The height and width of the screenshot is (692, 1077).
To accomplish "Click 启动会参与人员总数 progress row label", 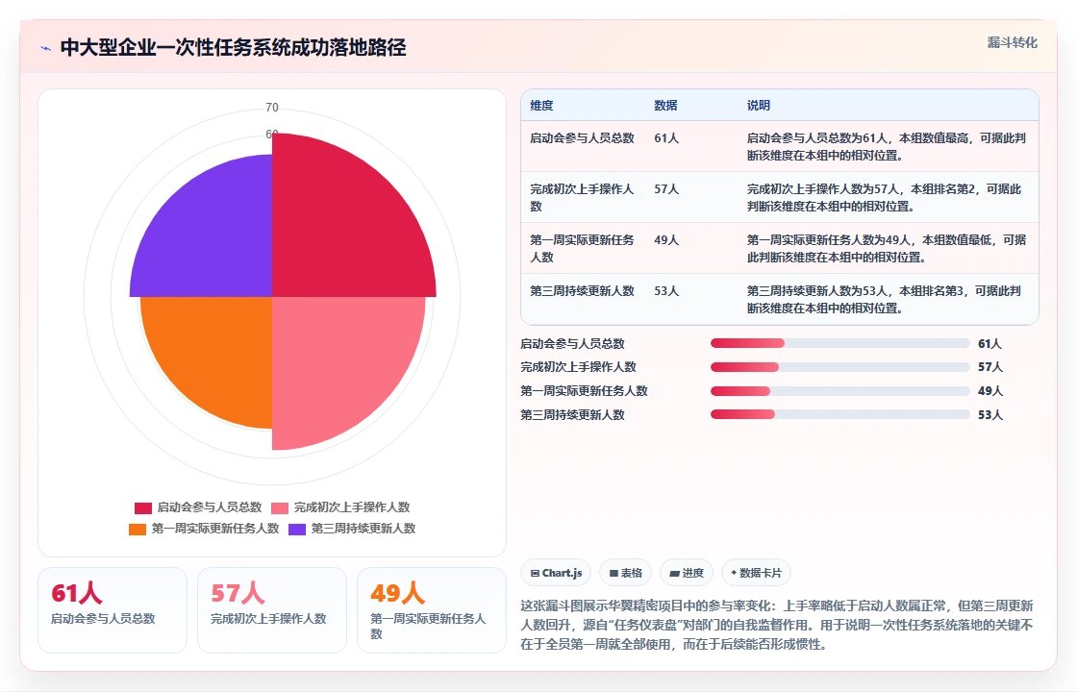I will (572, 343).
